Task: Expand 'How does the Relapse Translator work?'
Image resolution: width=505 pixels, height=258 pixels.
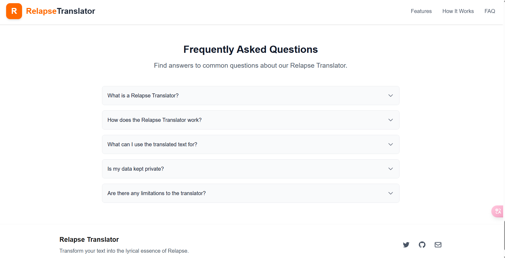Action: 154,120
